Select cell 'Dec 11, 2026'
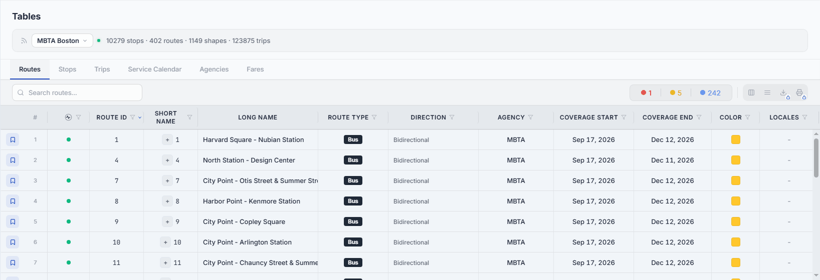Viewport: 820px width, 280px height. pyautogui.click(x=673, y=160)
